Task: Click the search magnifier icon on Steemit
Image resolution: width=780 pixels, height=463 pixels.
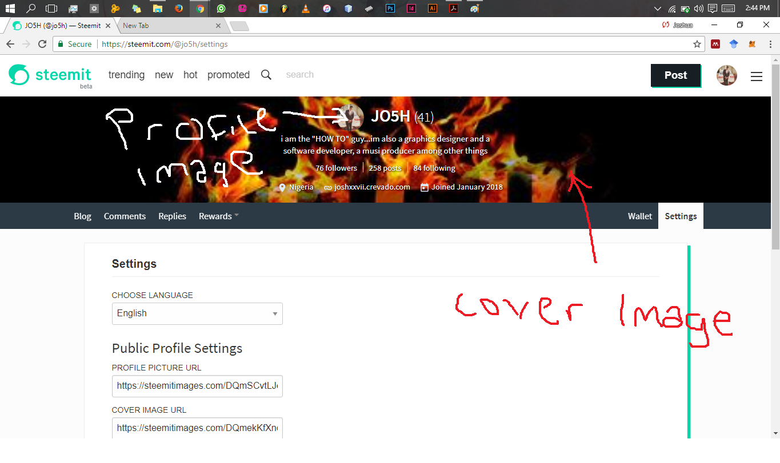Action: 266,75
